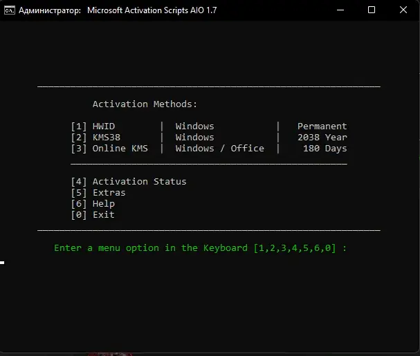Select the '[2] KMS38' option text
Image resolution: width=420 pixels, height=356 pixels.
(x=95, y=138)
